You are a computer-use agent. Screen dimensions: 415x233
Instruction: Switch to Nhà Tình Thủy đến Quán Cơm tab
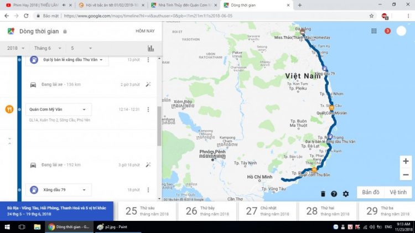pyautogui.click(x=184, y=5)
